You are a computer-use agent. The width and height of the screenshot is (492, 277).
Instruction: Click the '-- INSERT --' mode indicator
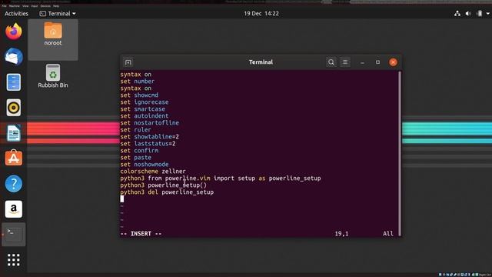pyautogui.click(x=141, y=234)
